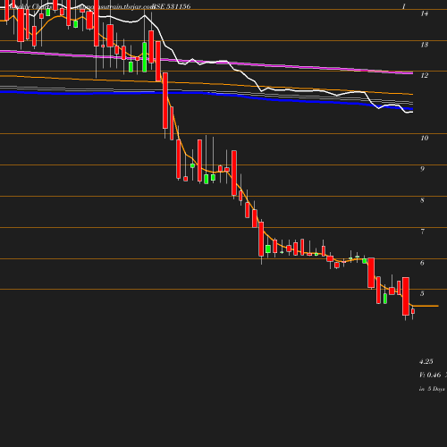Click the price axis label "8"
447x447 pixels.
tap(422, 200)
